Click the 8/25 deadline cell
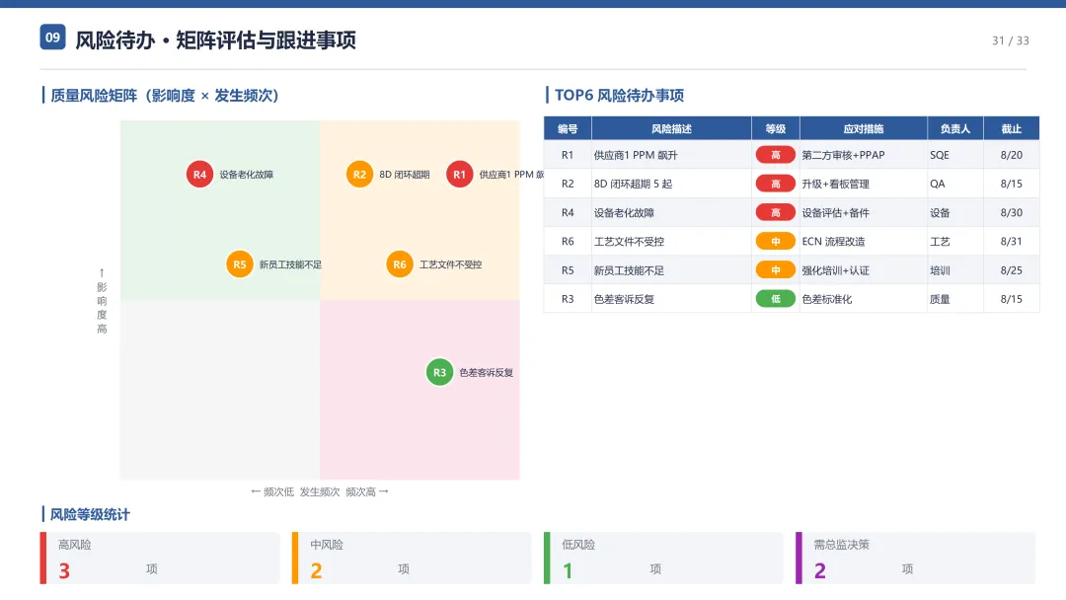Viewport: 1066px width, 600px height. click(x=1011, y=270)
